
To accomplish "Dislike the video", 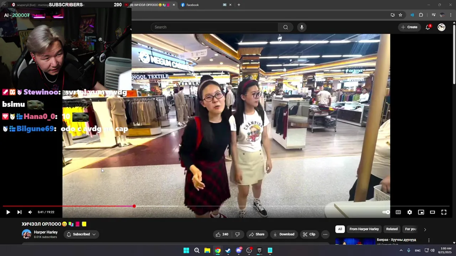I will click(238, 234).
